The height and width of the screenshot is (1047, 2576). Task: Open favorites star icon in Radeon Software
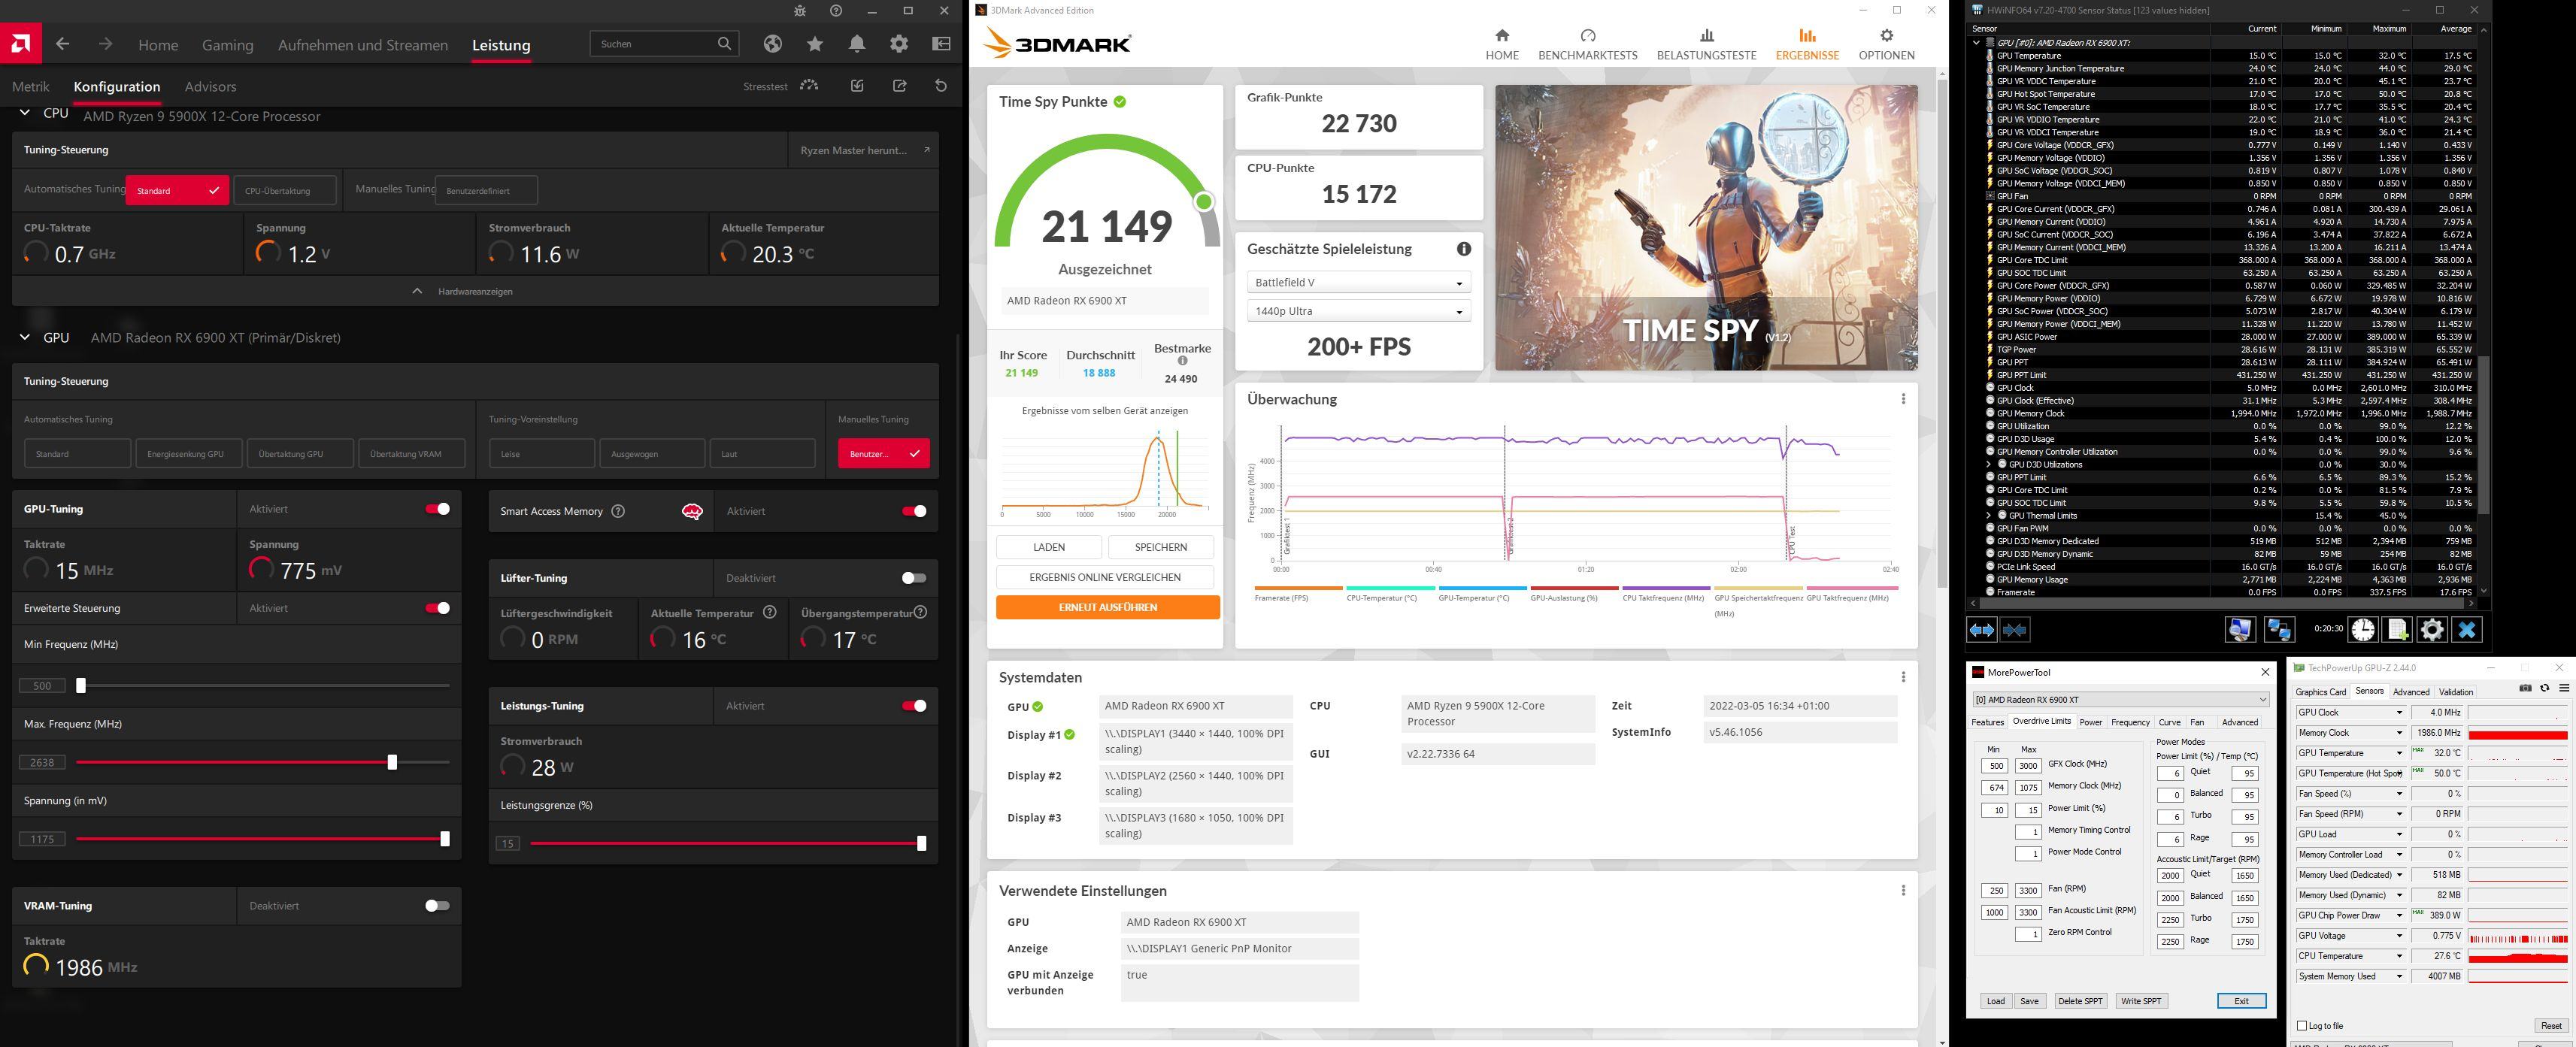tap(815, 44)
